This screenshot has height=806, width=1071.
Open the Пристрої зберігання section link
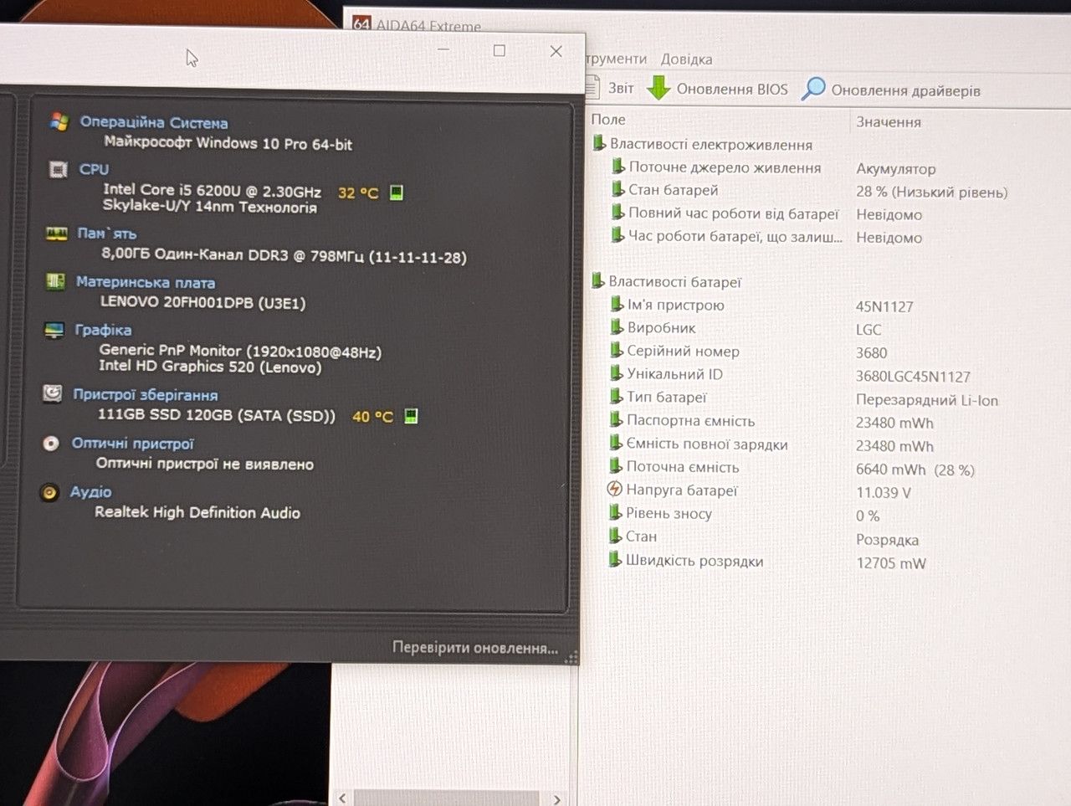click(x=145, y=394)
